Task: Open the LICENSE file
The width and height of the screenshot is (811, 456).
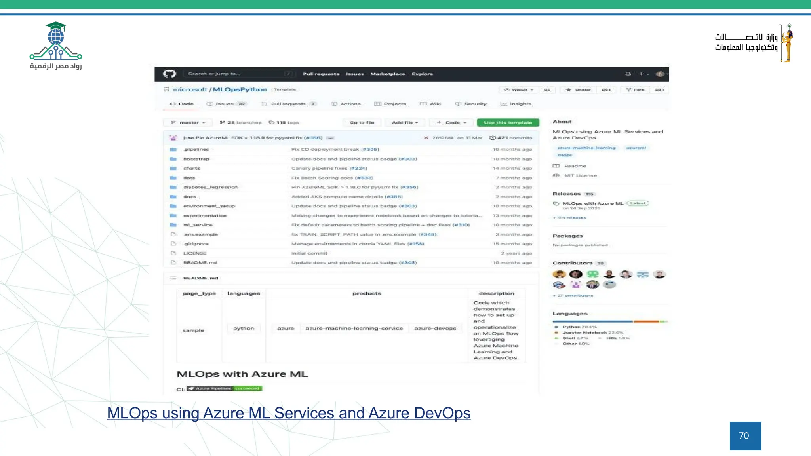Action: [x=195, y=253]
